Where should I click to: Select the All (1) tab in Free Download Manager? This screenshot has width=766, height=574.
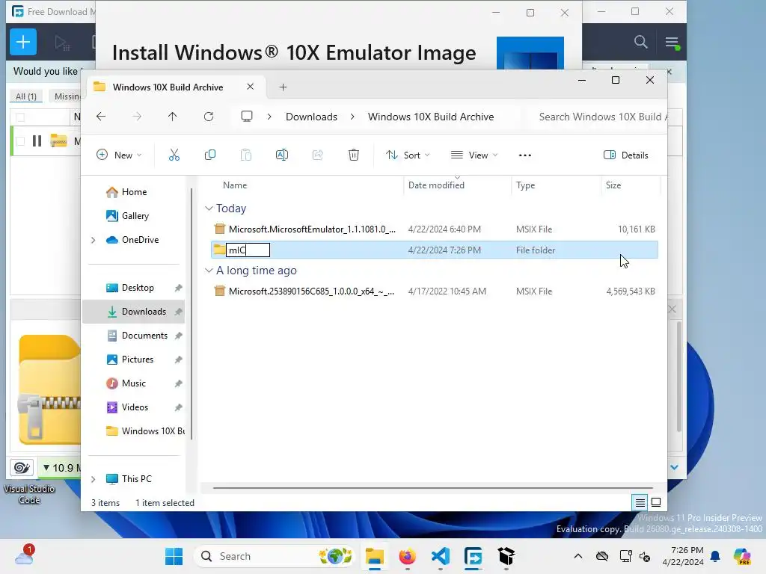pos(26,96)
